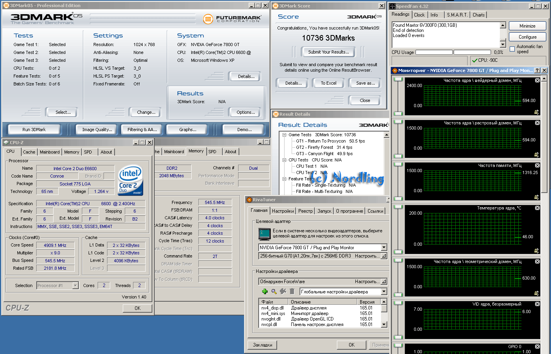
Task: Open the Глобальные настройки драйвера dropdown
Action: coord(384,292)
